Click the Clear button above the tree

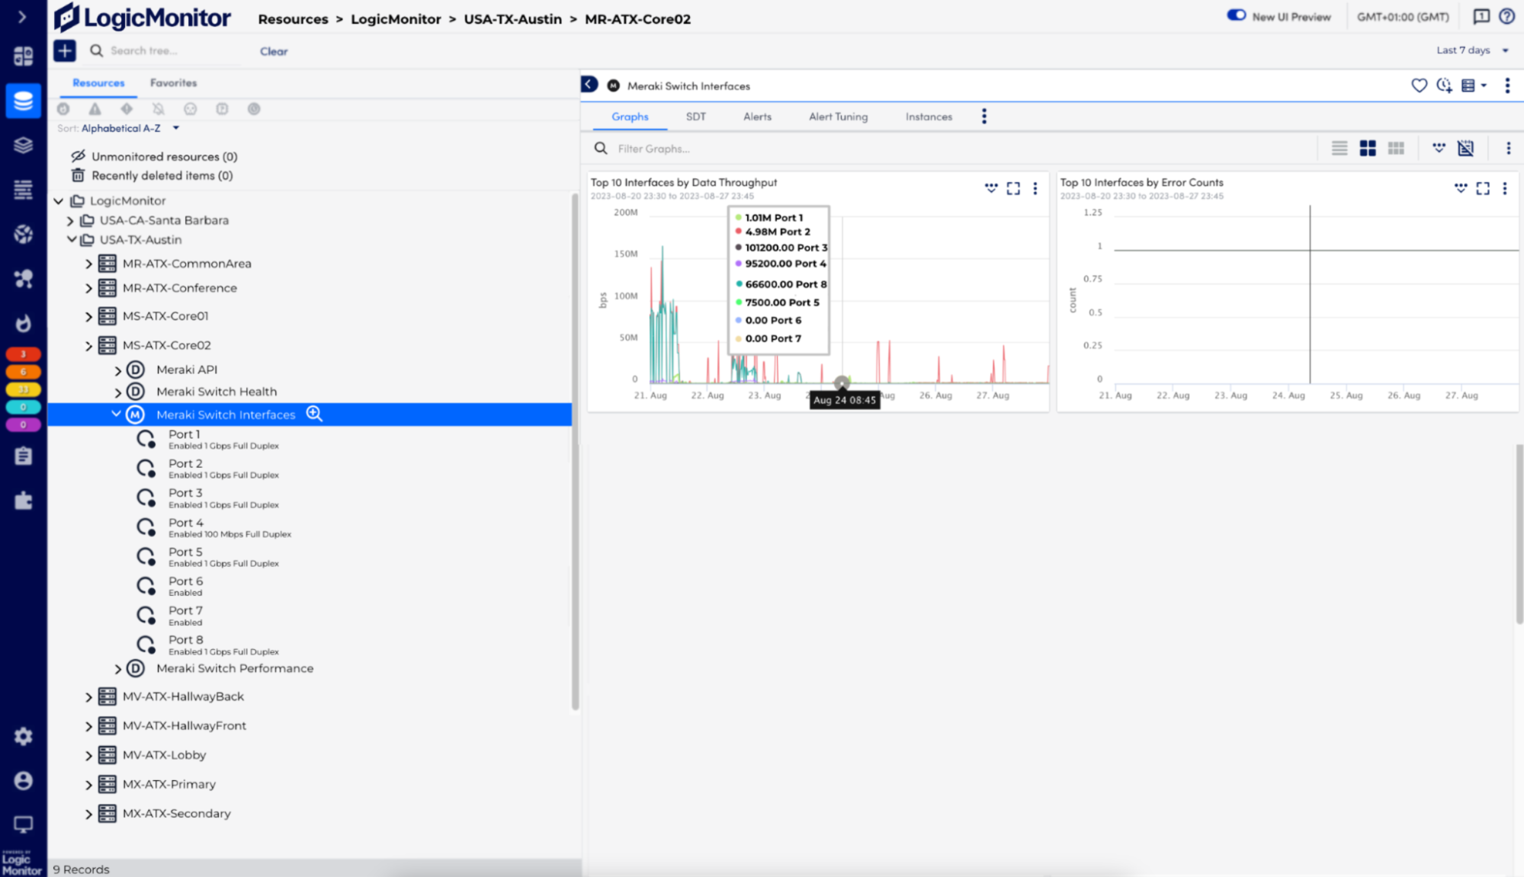tap(273, 51)
